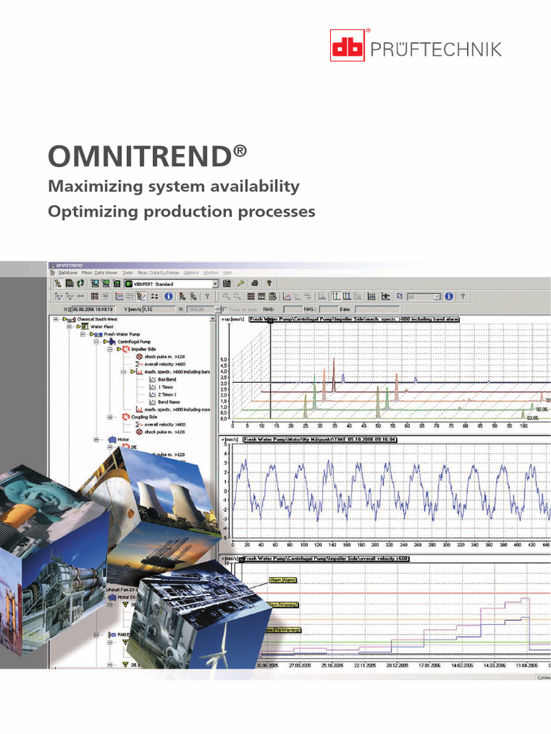Collapse the Impeller Side node
The image size is (551, 734).
click(x=110, y=349)
